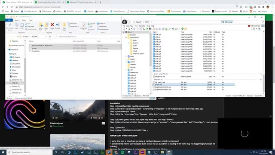Screen dimensions: 275x155
Task: Select Downloads in Explorer navigation pane
Action: click(x=16, y=67)
